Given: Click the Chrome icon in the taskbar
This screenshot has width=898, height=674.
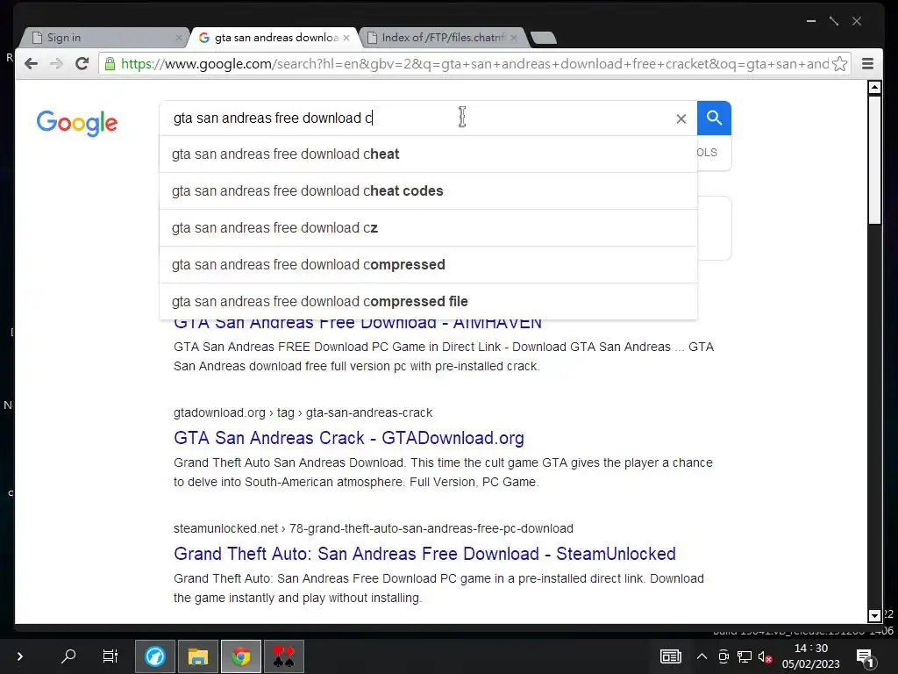Looking at the screenshot, I should (241, 656).
